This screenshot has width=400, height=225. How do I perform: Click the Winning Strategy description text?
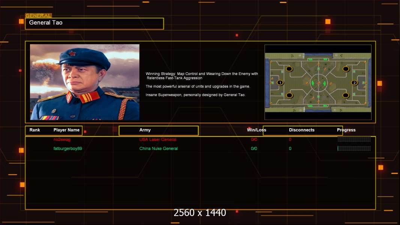coord(202,76)
